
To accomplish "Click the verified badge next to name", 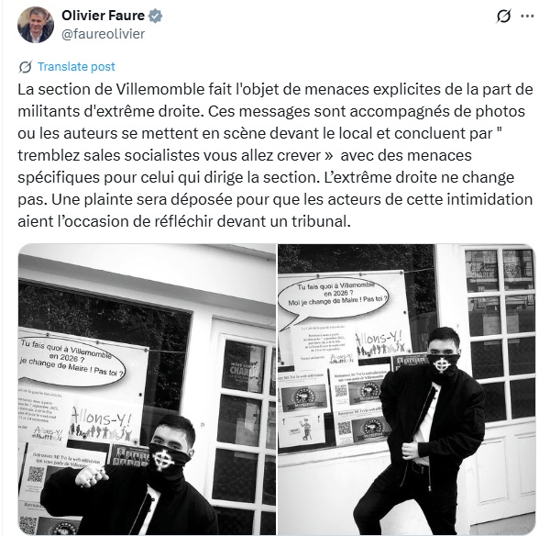I will point(155,16).
